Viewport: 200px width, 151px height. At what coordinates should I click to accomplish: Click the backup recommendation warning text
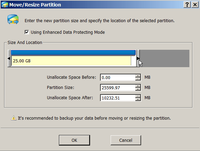(x=94, y=118)
